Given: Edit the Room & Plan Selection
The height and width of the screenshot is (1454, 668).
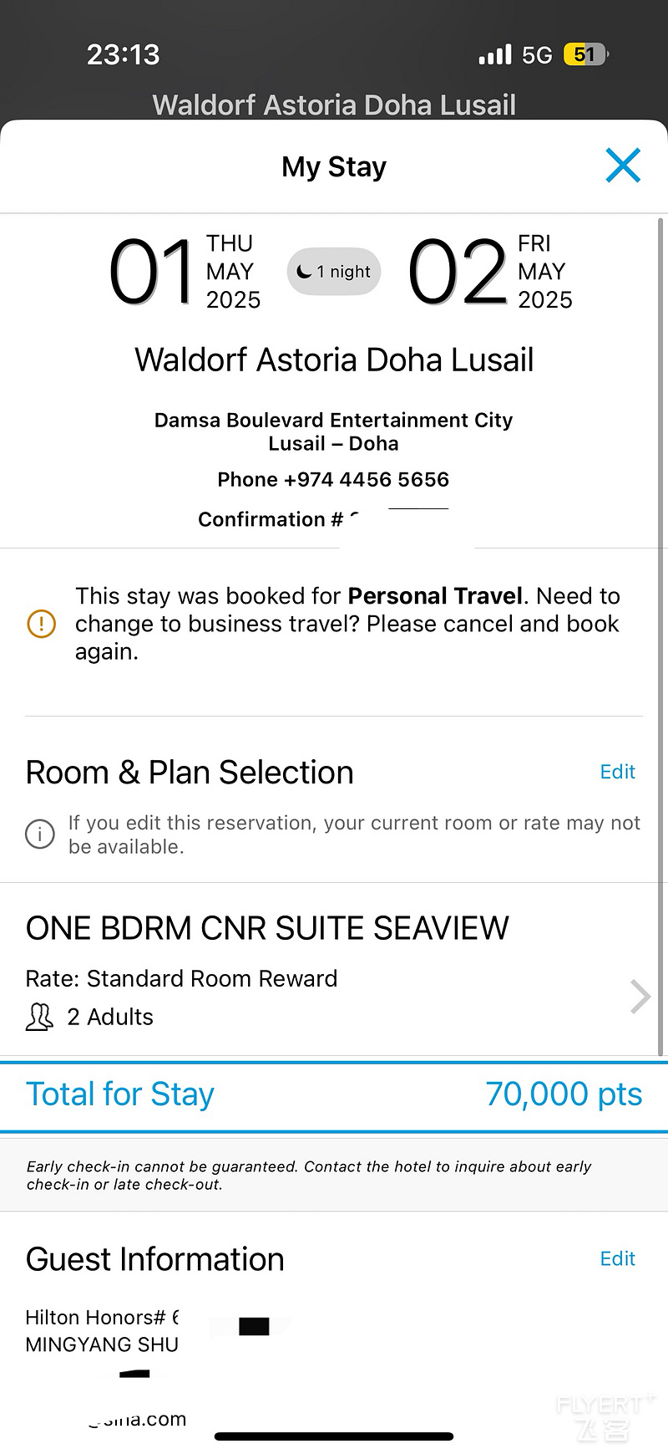Looking at the screenshot, I should tap(618, 772).
